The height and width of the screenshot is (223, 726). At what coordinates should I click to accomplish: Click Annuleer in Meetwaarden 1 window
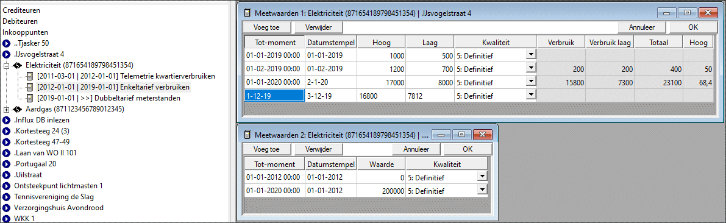tap(642, 27)
